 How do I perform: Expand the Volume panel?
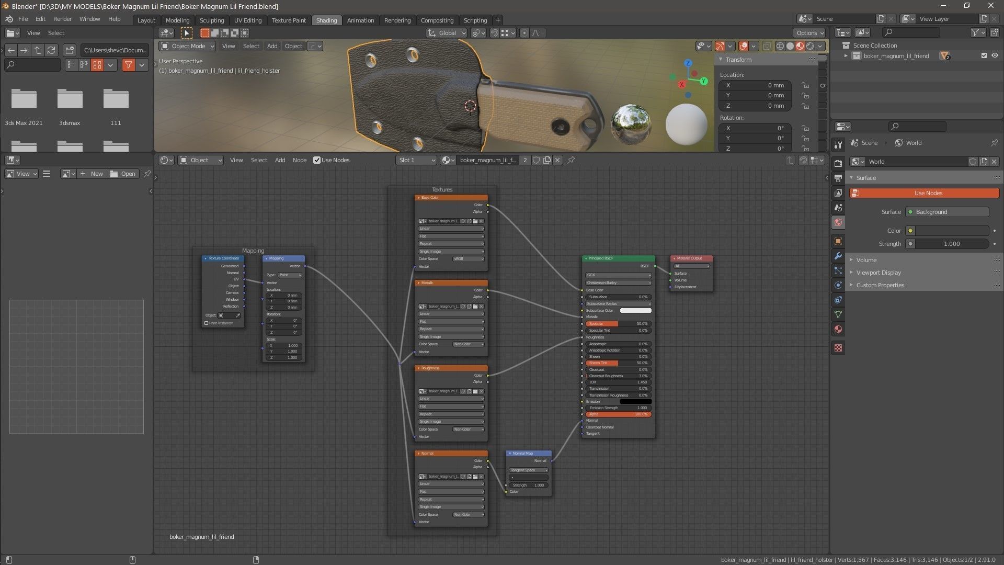click(866, 260)
